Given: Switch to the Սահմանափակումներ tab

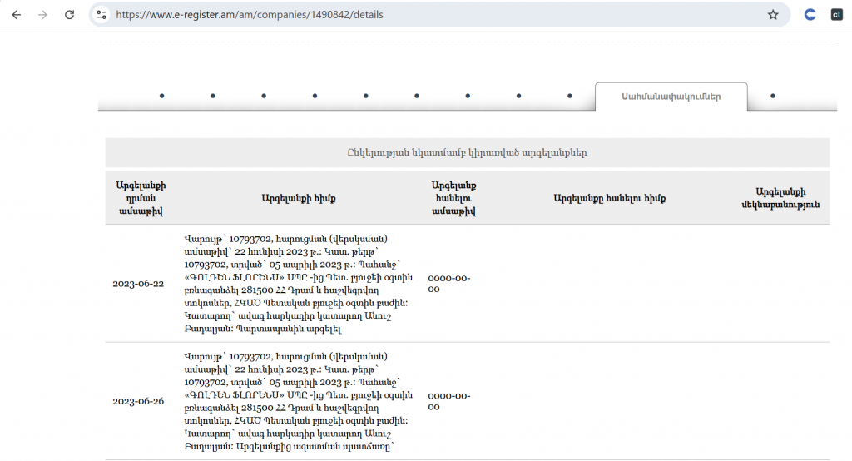Looking at the screenshot, I should tap(671, 97).
